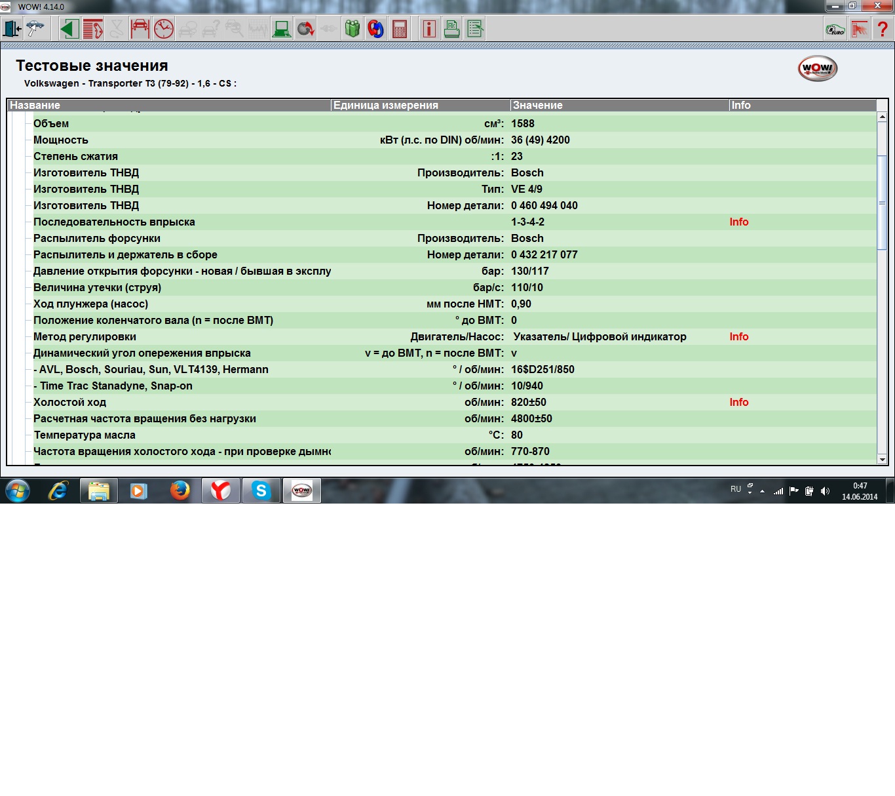Image resolution: width=895 pixels, height=796 pixels.
Task: Open Firefox from the taskbar
Action: 180,490
